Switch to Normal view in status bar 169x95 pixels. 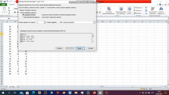[x=142, y=89]
